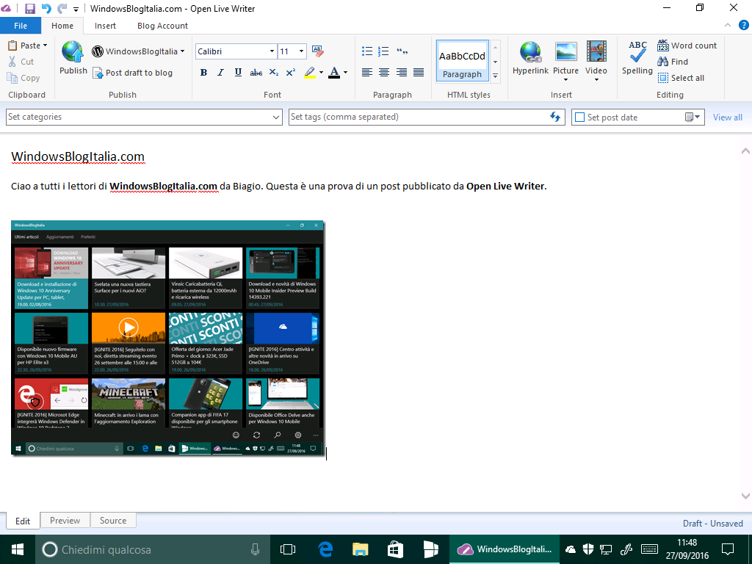
Task: Undo the last action
Action: [x=46, y=8]
